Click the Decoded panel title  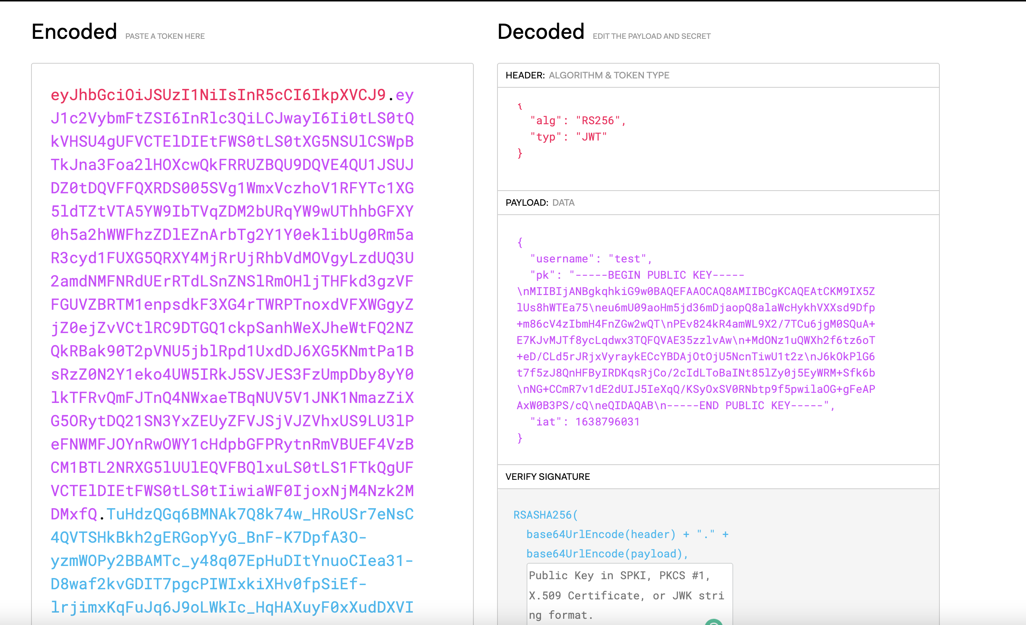coord(540,31)
